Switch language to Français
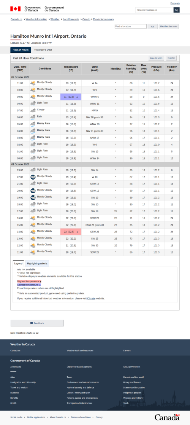 coord(175,3)
